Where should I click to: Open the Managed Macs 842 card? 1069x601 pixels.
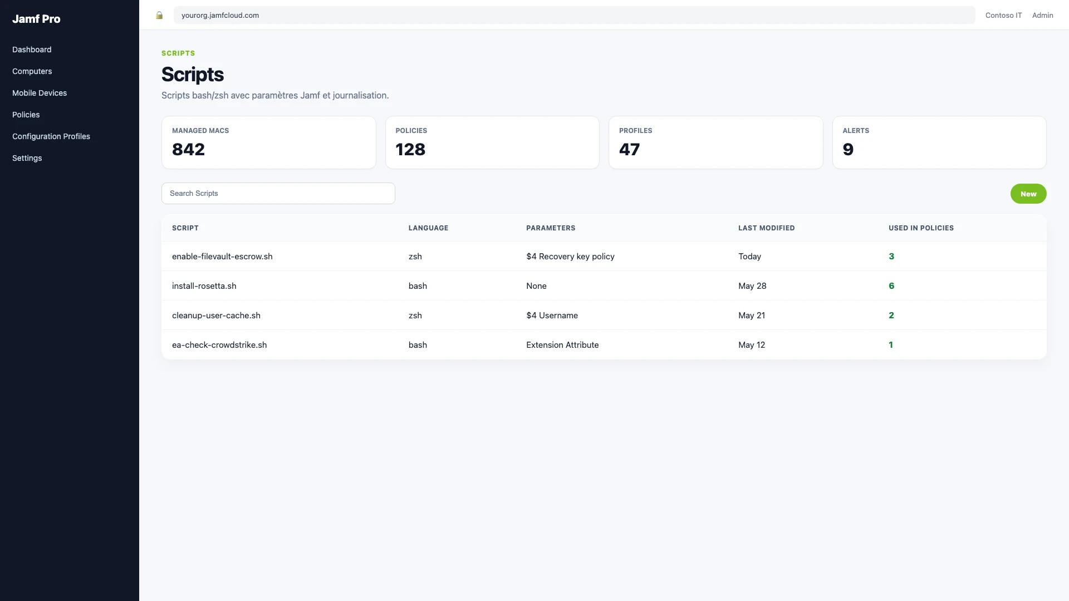coord(269,142)
